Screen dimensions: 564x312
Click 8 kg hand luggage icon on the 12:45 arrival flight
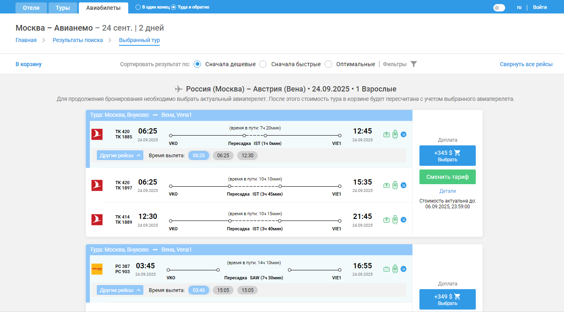(386, 134)
